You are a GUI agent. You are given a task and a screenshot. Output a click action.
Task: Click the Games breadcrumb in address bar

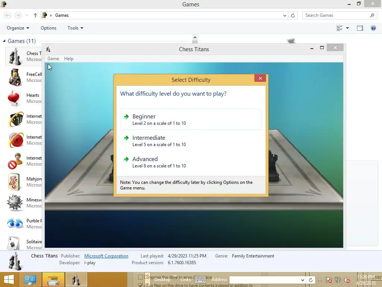62,15
